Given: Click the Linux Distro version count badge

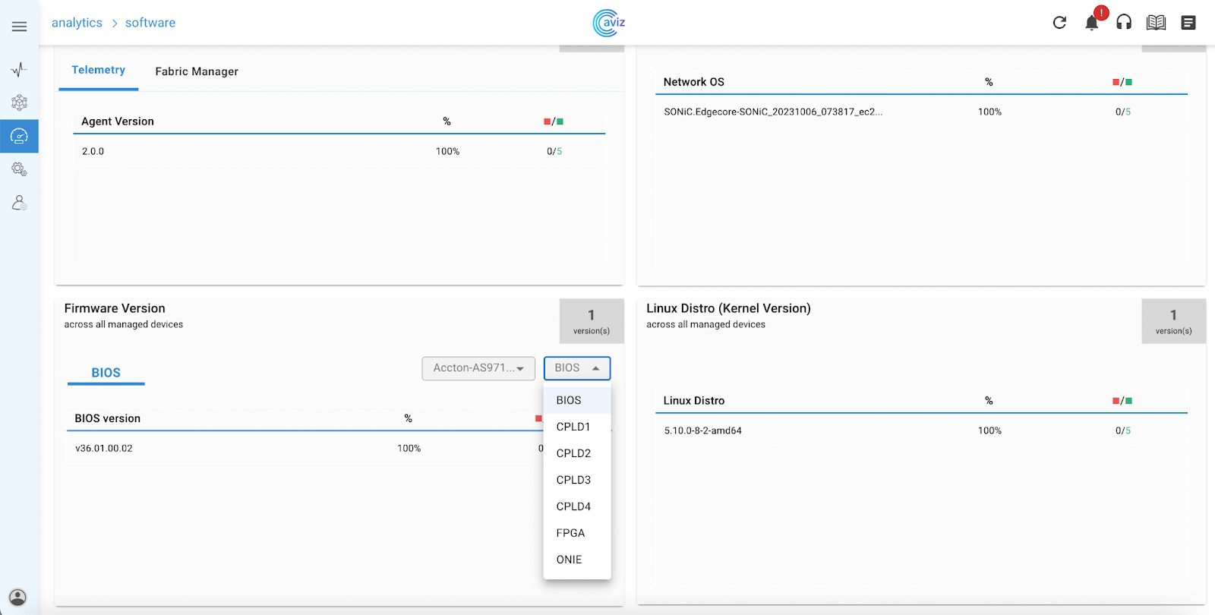Looking at the screenshot, I should click(1174, 321).
